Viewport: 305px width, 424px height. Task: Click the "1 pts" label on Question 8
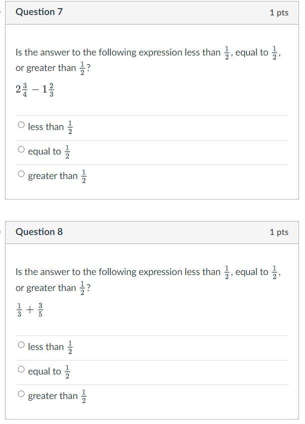(279, 232)
